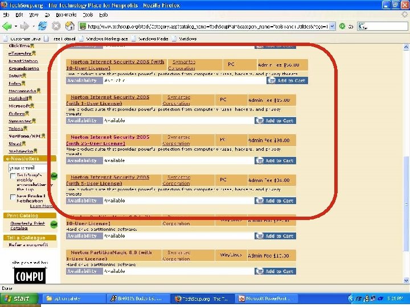Click the page scrollbar down arrow

(x=406, y=281)
